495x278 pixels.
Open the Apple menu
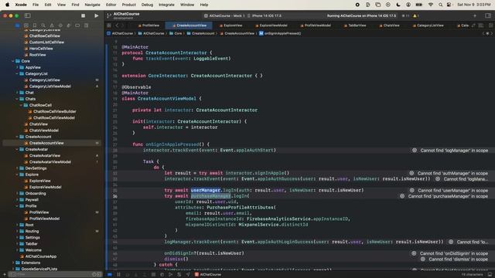(7, 5)
